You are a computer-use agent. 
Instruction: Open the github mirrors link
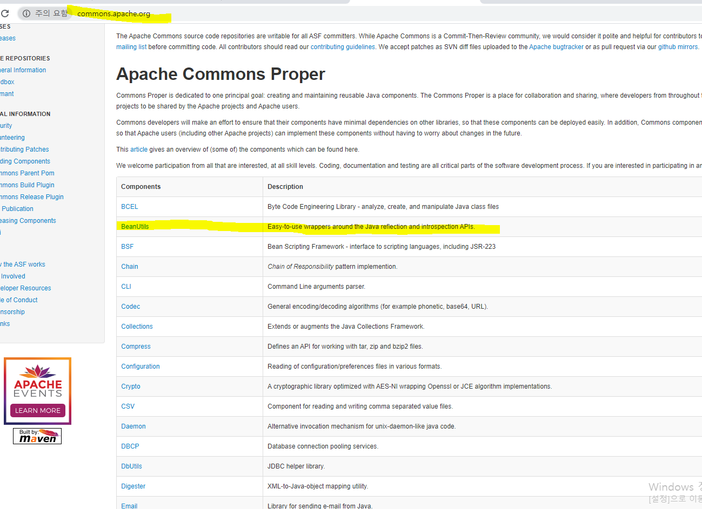tap(678, 47)
